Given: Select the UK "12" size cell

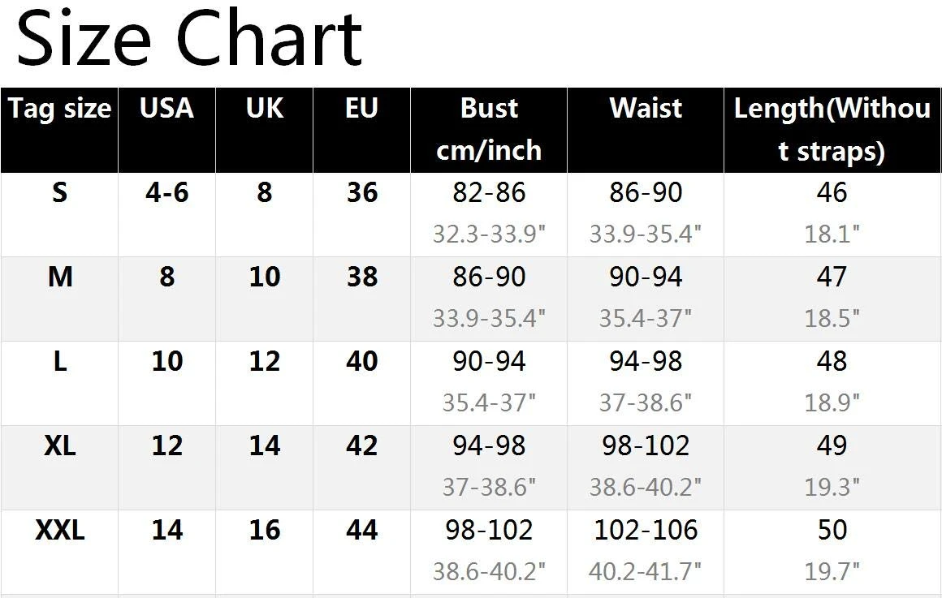Looking at the screenshot, I should 265,362.
